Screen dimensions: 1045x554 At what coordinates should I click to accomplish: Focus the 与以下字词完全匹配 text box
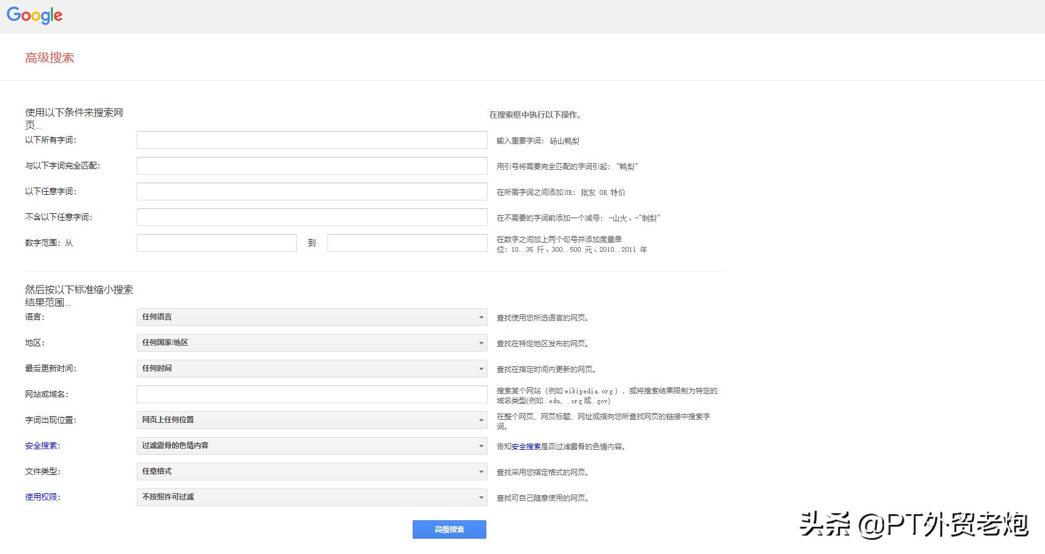(x=312, y=165)
